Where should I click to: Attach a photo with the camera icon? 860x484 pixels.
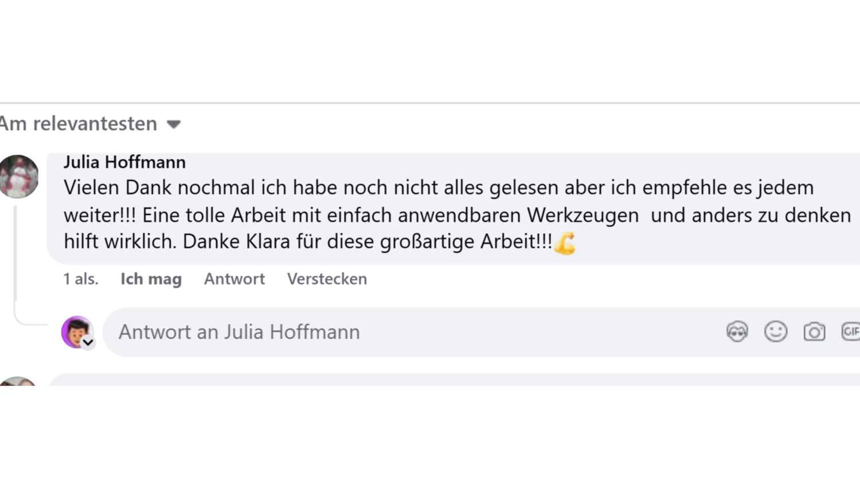point(814,332)
